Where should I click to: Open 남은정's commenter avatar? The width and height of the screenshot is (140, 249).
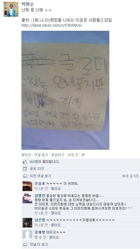[27, 223]
